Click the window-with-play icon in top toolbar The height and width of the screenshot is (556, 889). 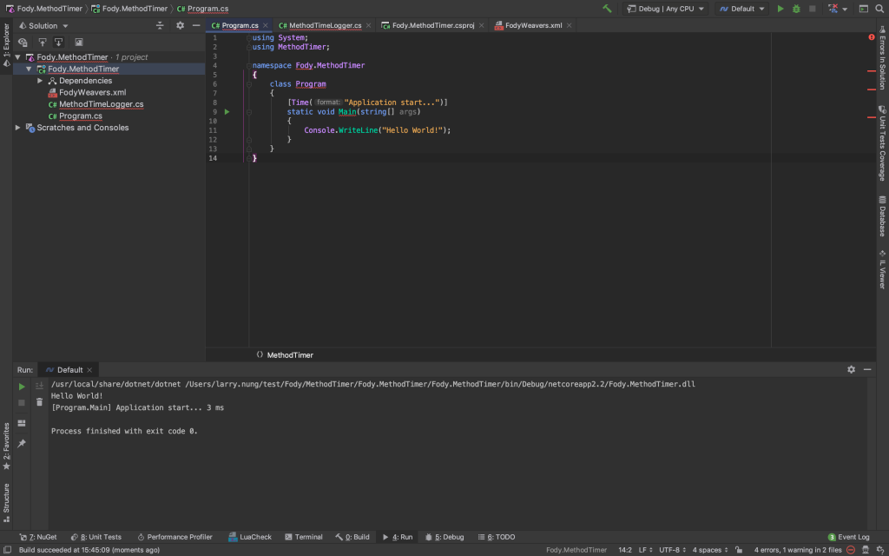point(864,9)
